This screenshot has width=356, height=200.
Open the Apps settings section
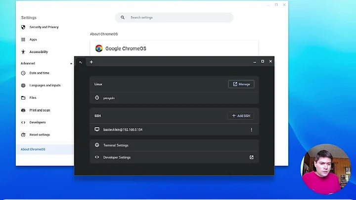(33, 40)
